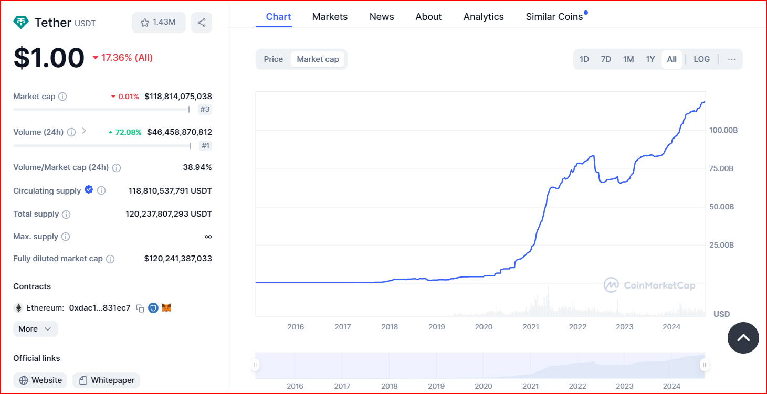Open the official Website link
This screenshot has width=767, height=394.
(x=40, y=380)
